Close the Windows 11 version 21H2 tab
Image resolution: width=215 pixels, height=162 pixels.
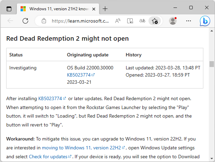click(94, 9)
